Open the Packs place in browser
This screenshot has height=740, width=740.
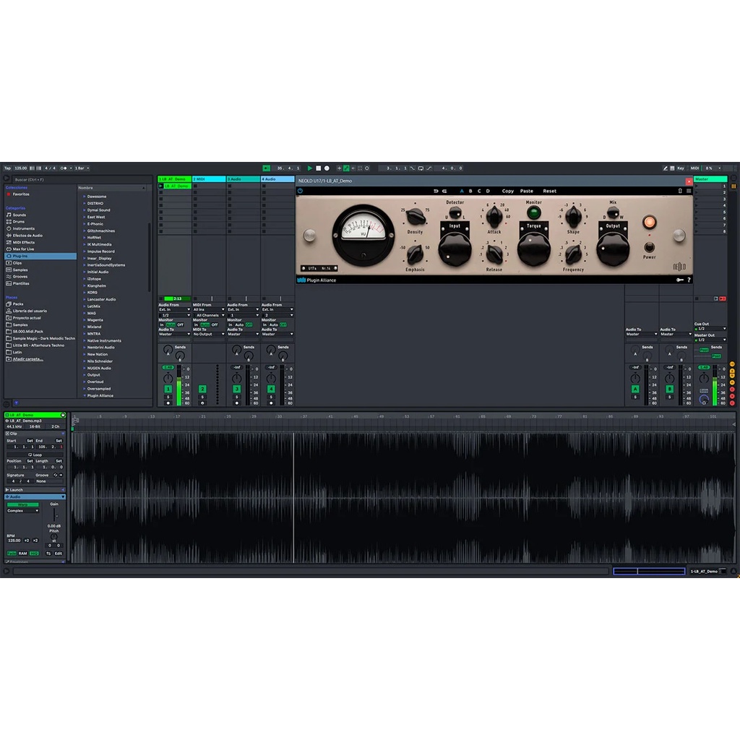[x=18, y=304]
